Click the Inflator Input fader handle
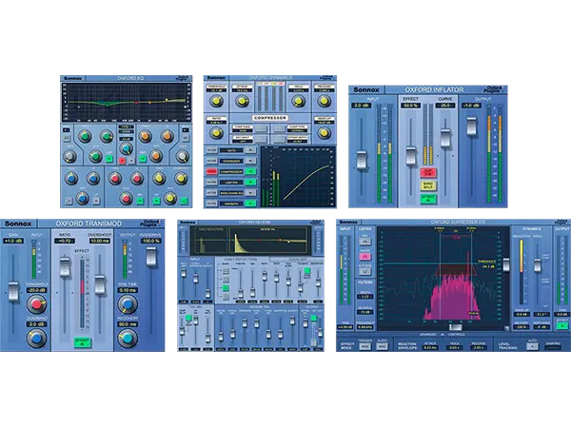This screenshot has height=428, width=571. coord(362,160)
